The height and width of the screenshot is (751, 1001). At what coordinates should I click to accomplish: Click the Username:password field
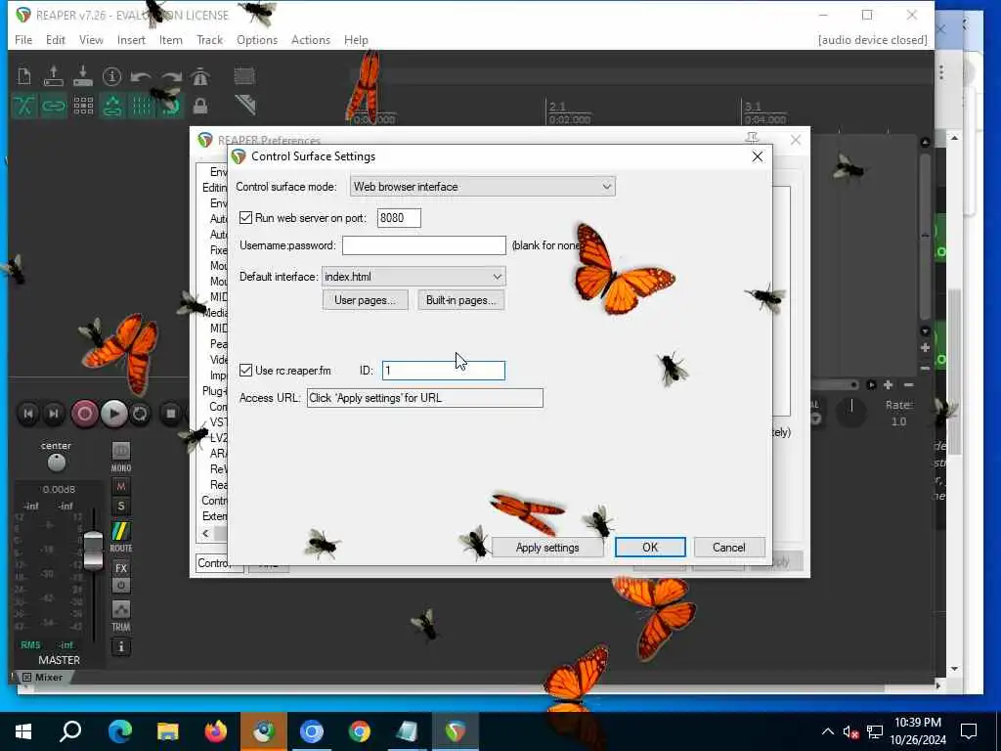pyautogui.click(x=424, y=245)
